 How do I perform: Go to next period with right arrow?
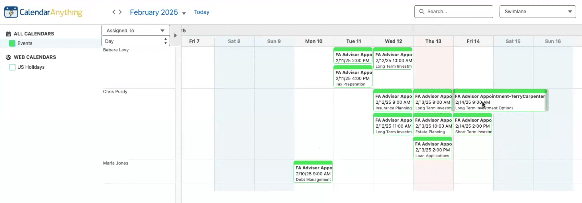point(120,12)
